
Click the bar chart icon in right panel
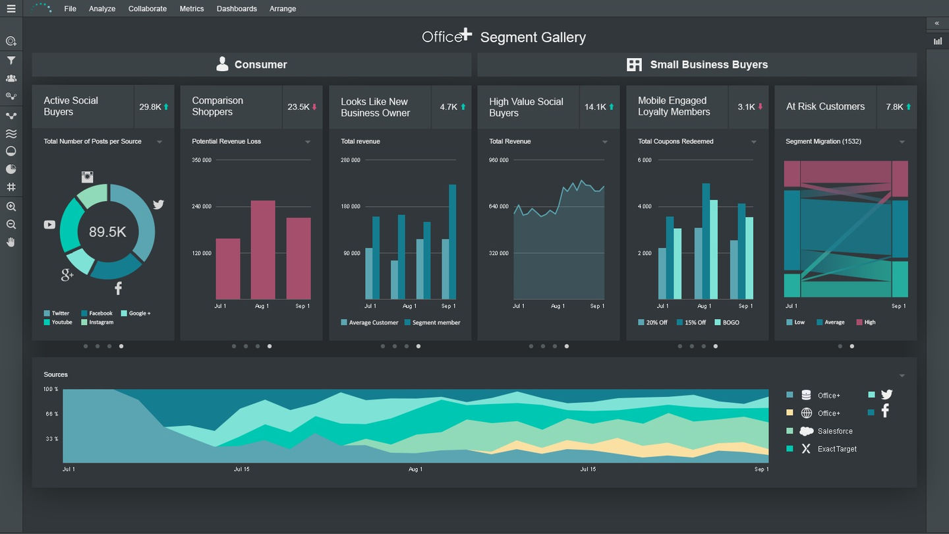click(x=937, y=41)
